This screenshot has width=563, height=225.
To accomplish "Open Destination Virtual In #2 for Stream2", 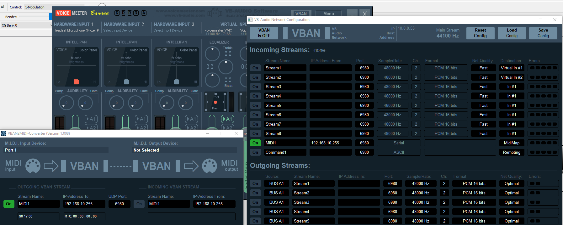I will click(x=512, y=77).
